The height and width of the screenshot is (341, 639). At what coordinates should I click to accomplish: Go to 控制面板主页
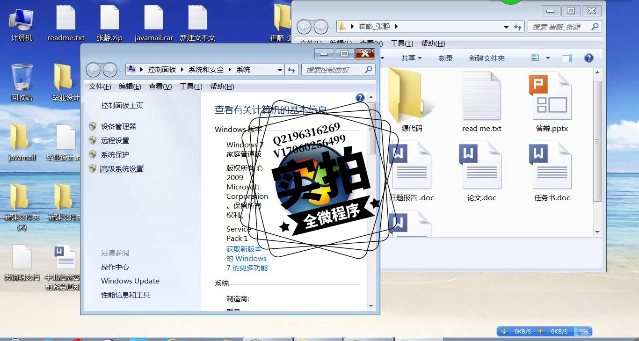coord(122,105)
